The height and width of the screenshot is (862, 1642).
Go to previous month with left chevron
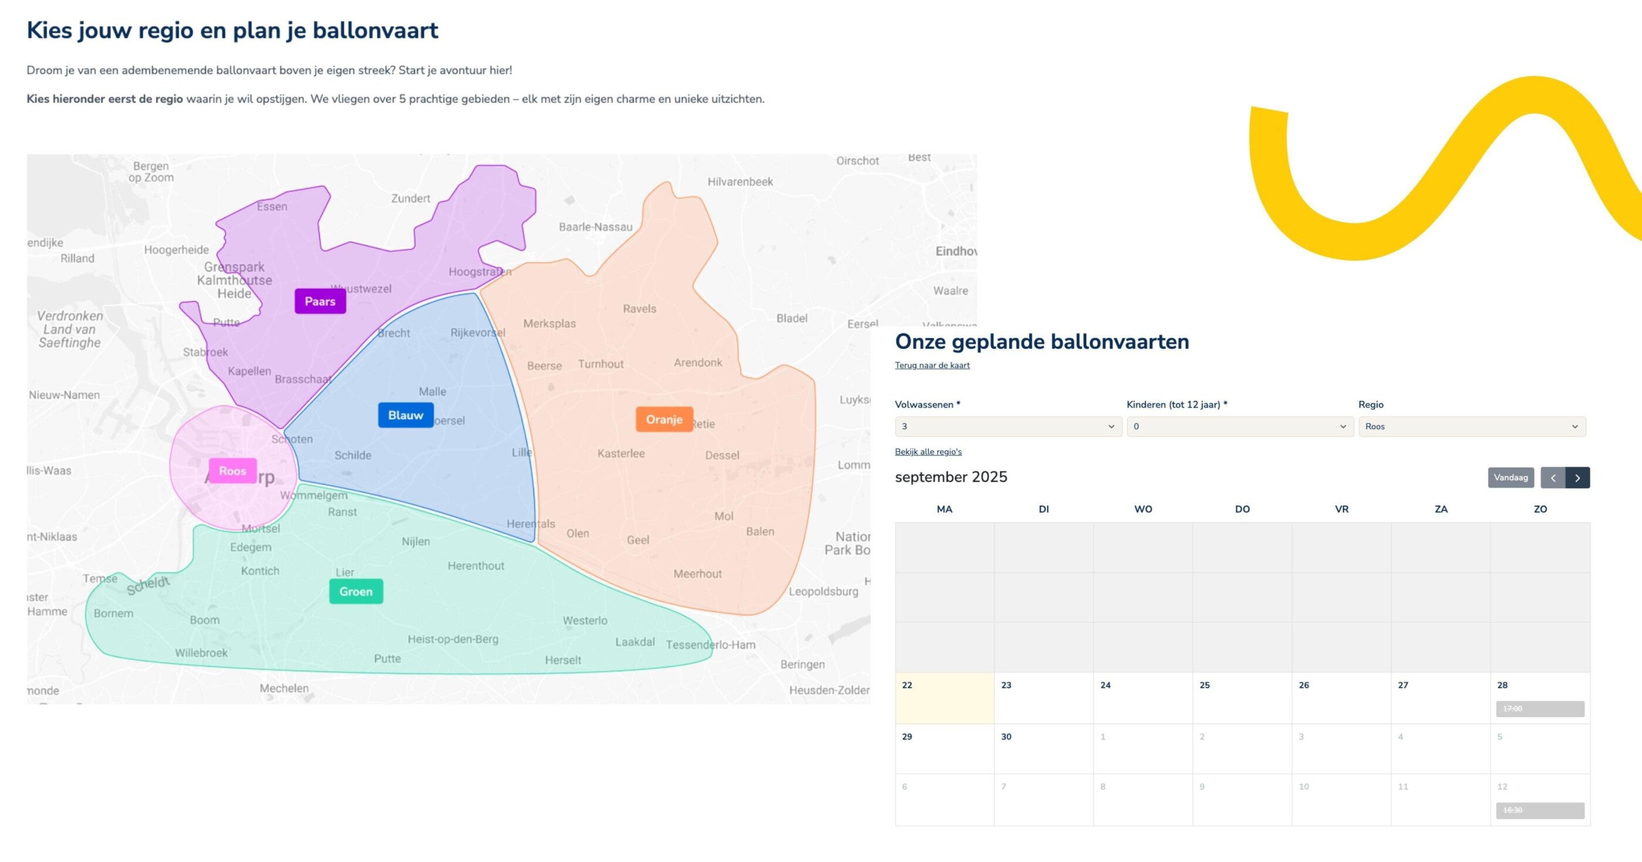[1553, 477]
